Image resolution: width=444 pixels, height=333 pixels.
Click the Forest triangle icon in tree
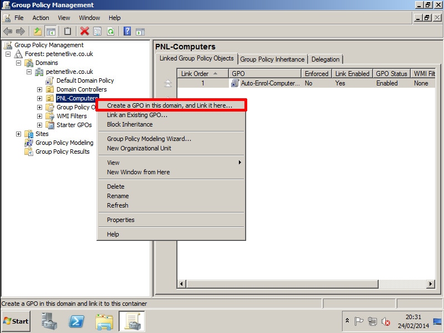tap(18, 54)
